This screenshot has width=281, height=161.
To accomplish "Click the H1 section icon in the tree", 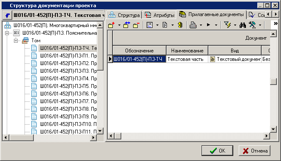I will coord(16,33).
